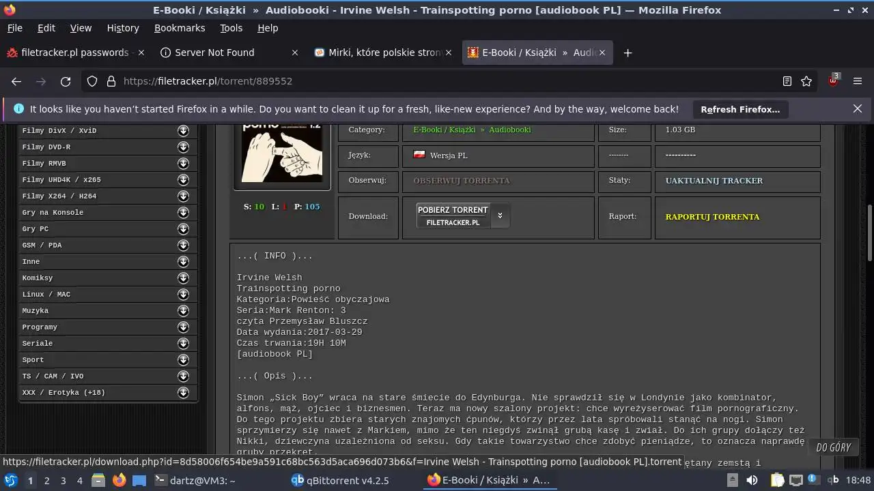Close the Mirki tab
The height and width of the screenshot is (491, 874).
click(x=448, y=53)
